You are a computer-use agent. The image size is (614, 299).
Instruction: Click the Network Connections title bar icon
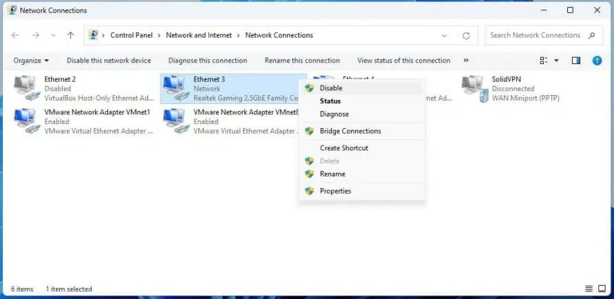pyautogui.click(x=12, y=10)
